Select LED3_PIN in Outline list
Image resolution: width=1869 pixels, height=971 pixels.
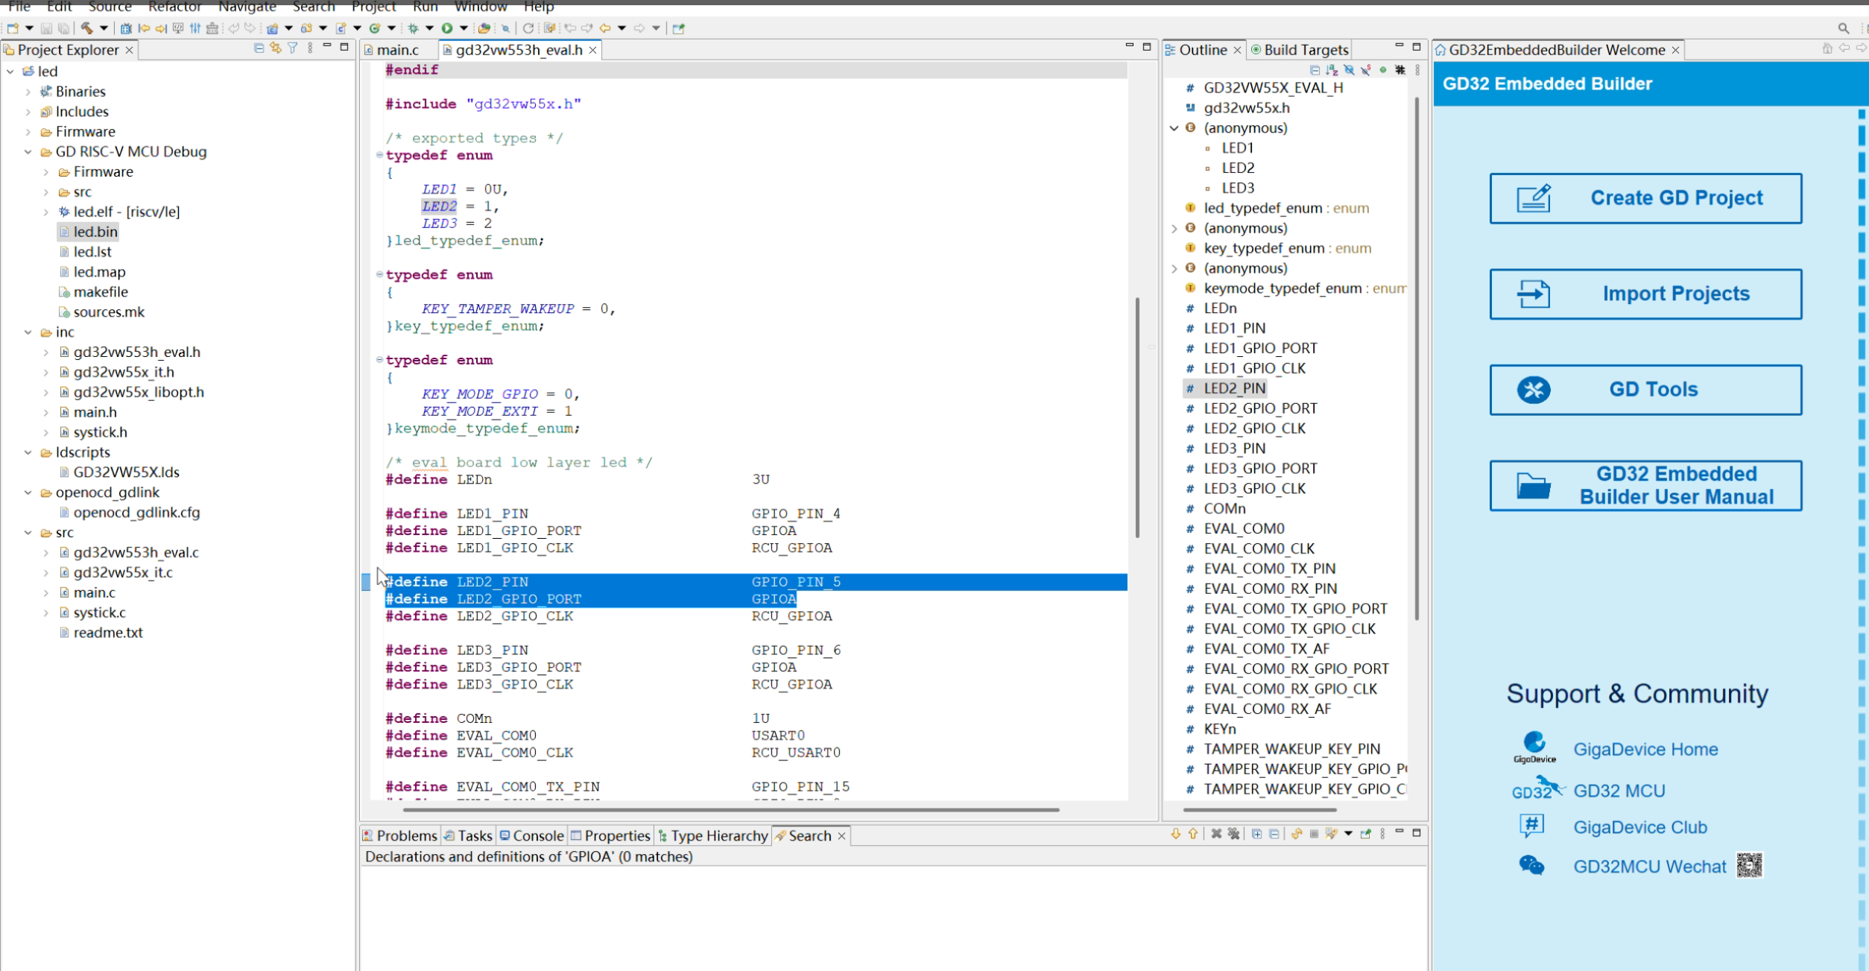point(1234,449)
